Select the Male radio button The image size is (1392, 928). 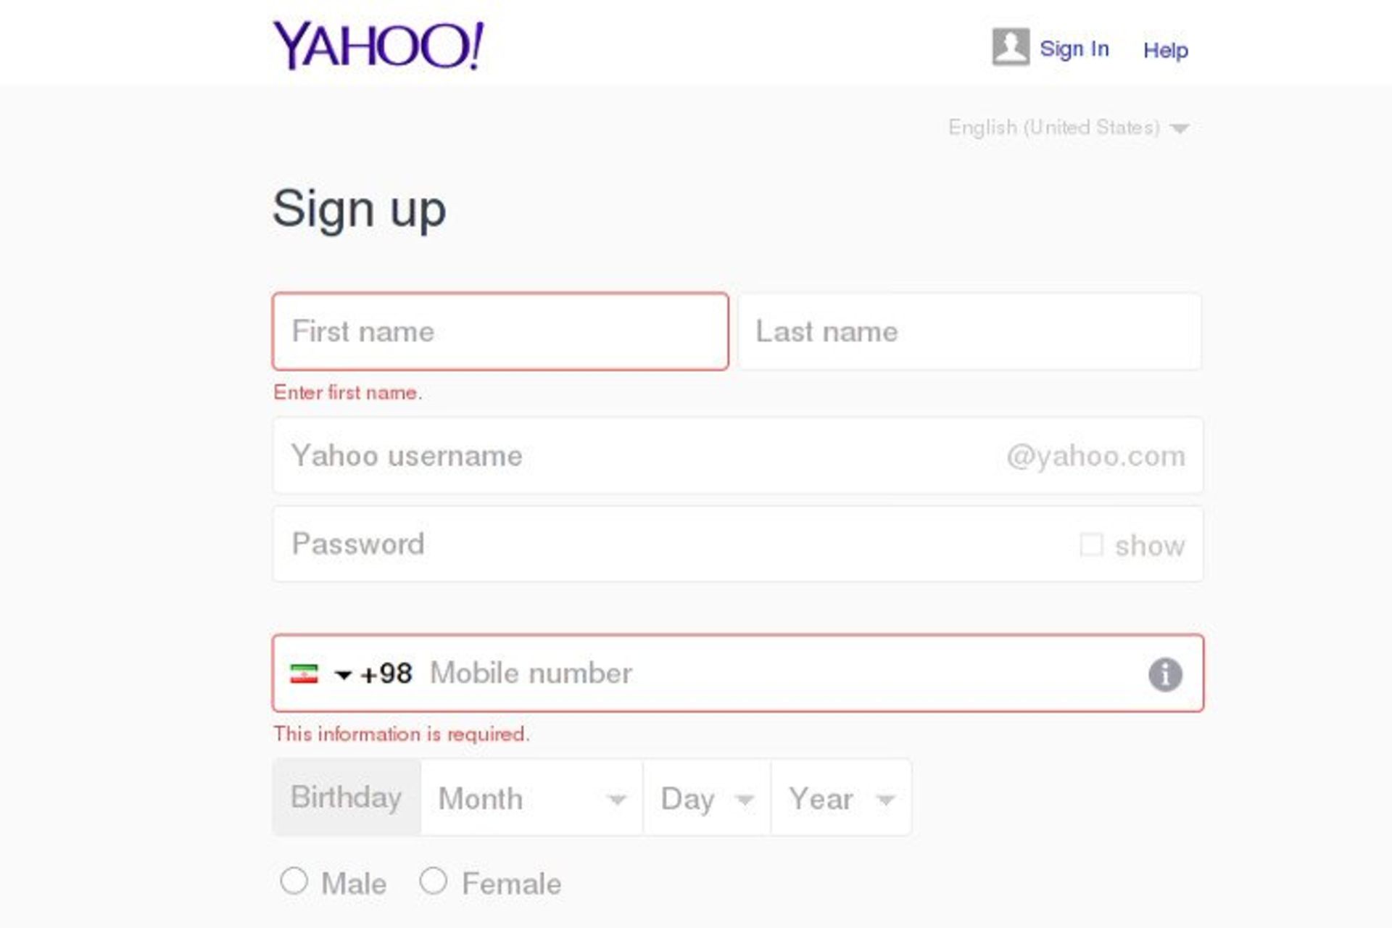coord(294,882)
